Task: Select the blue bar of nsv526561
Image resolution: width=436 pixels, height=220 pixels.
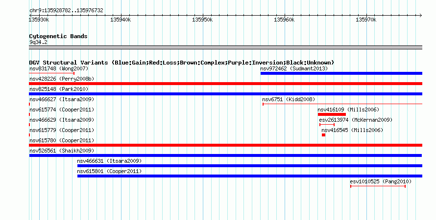Action: point(225,155)
